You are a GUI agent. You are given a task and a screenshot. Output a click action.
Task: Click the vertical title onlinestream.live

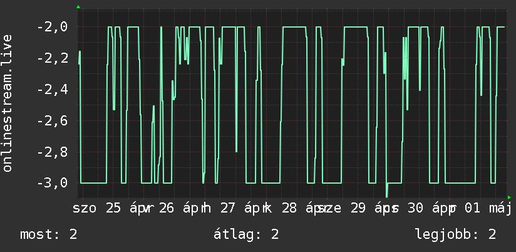point(7,103)
